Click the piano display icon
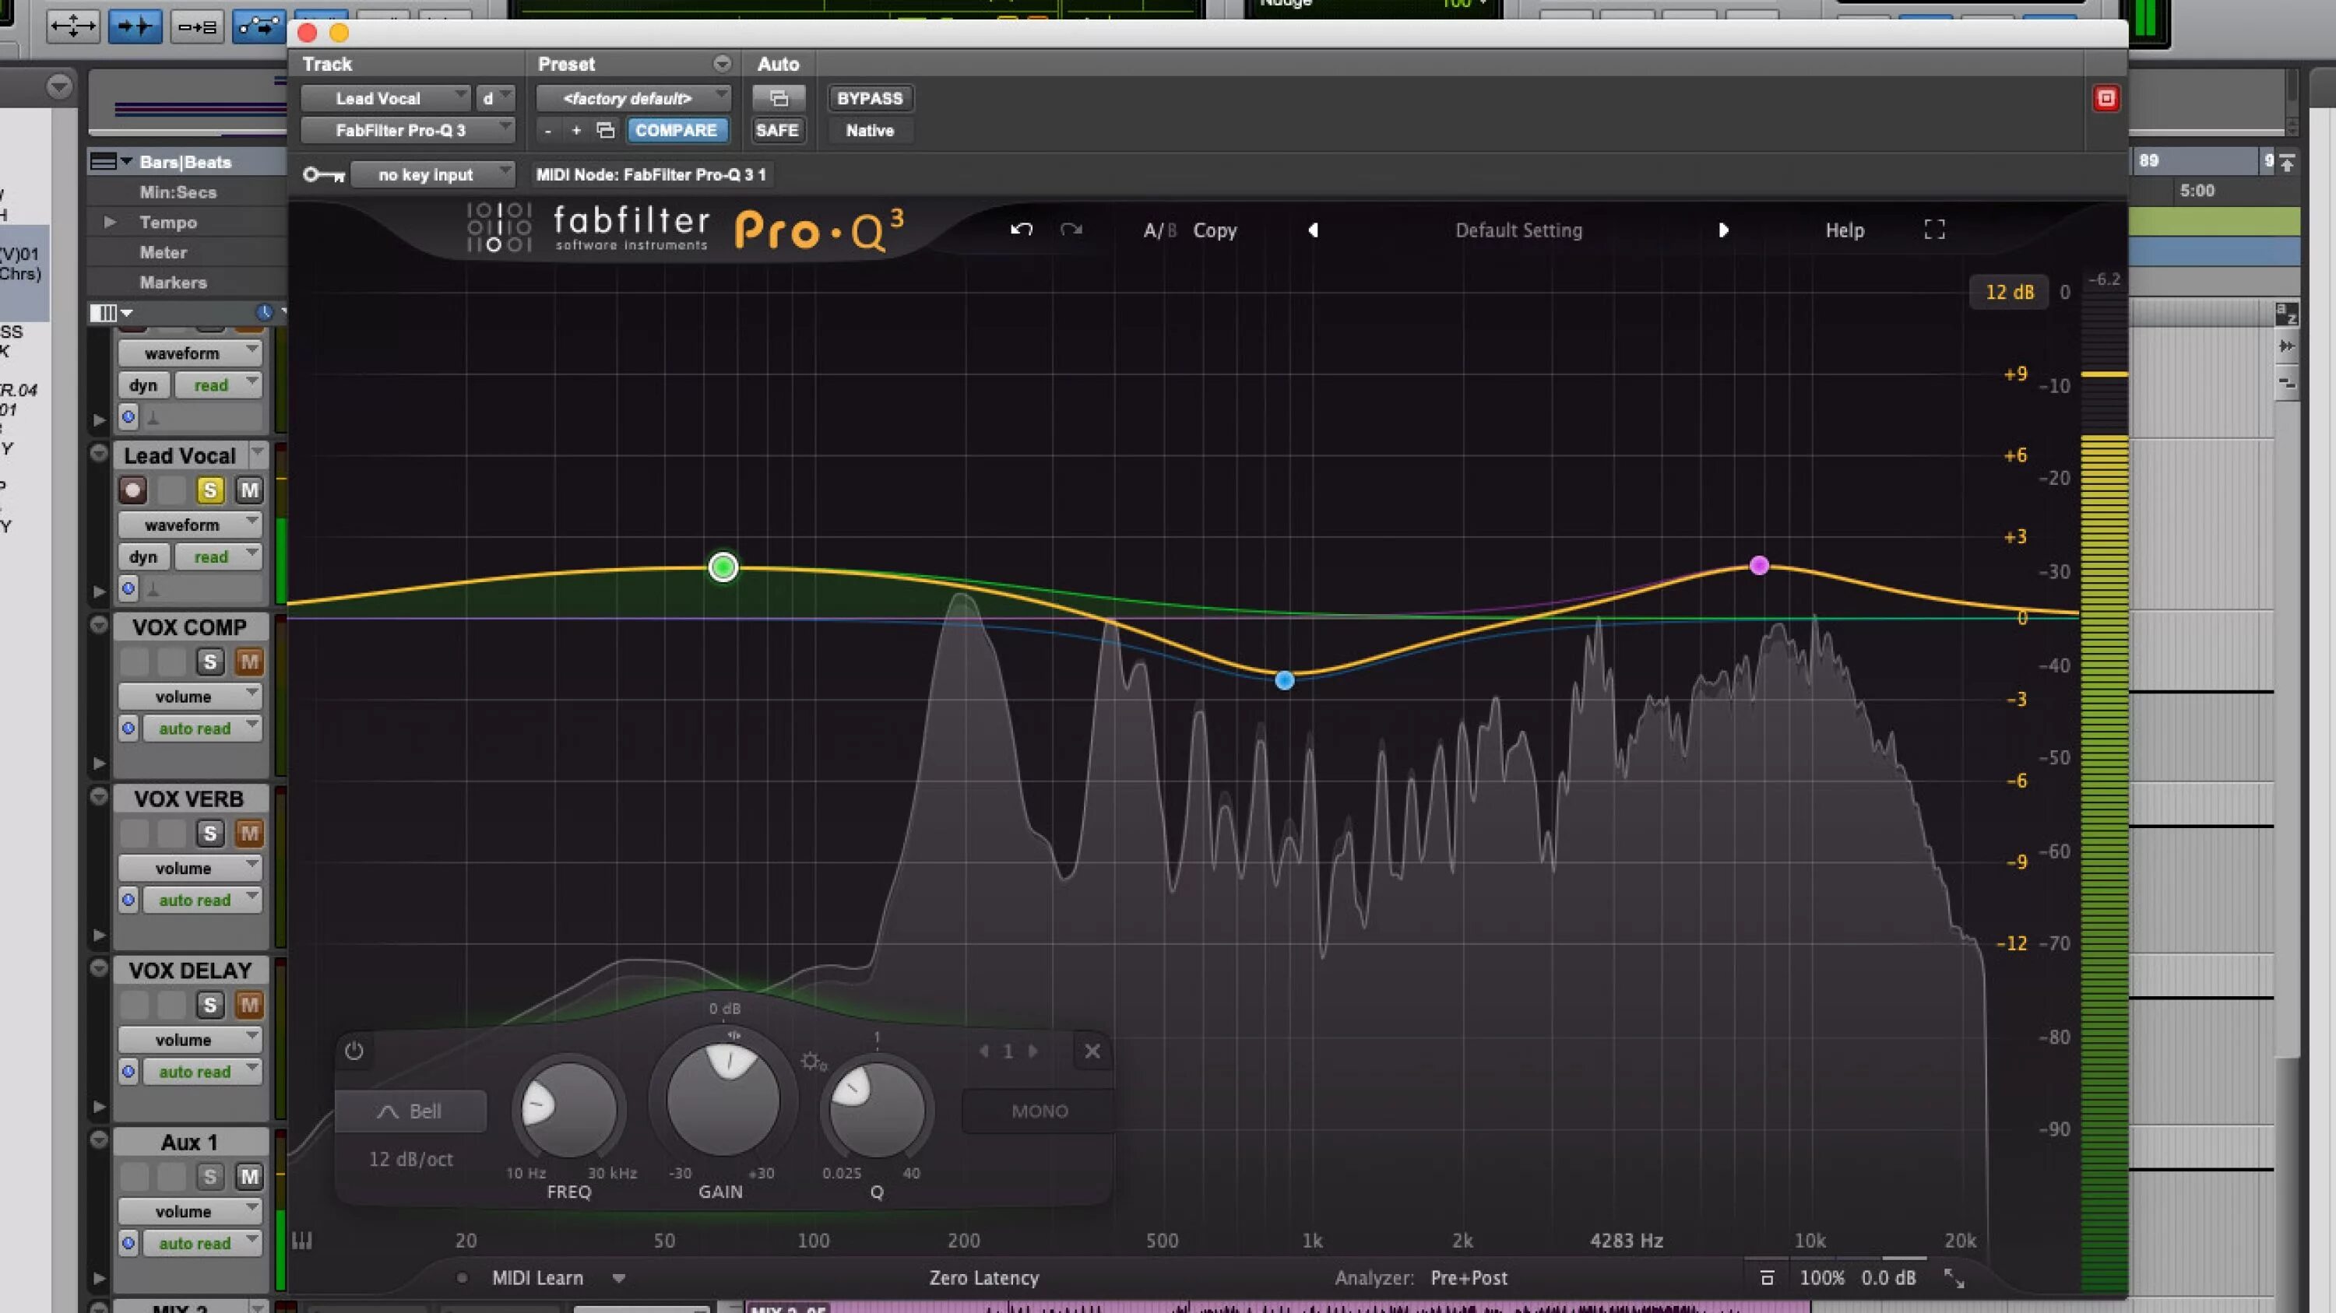 [302, 1241]
